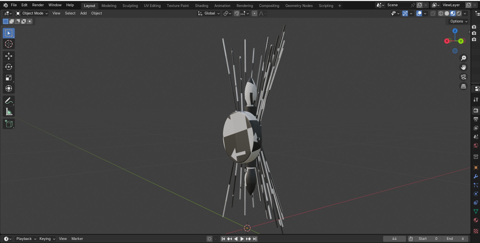Select the Scale tool

click(9, 78)
